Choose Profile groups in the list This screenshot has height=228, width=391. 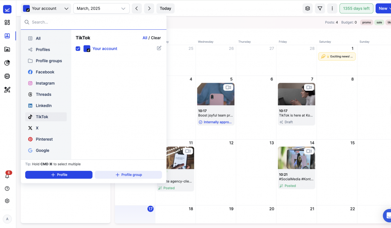point(48,61)
